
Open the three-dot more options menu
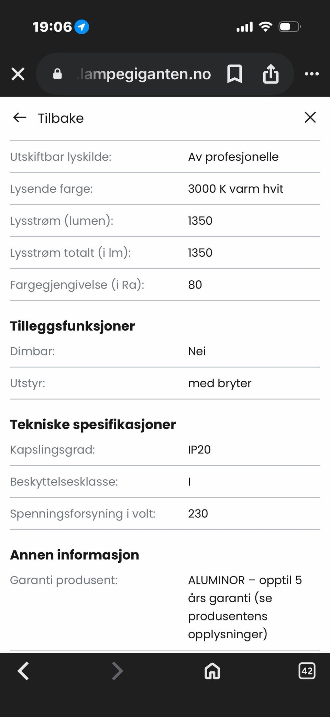pos(312,74)
